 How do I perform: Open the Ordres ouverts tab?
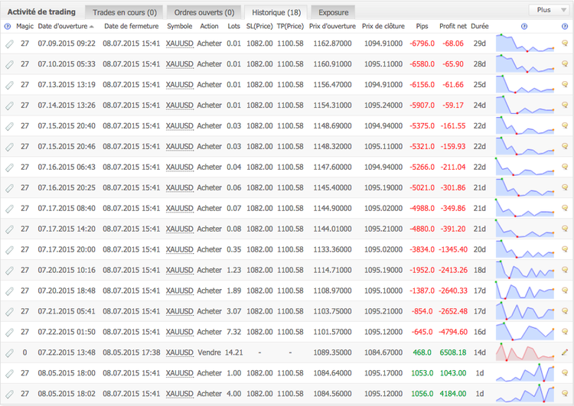pyautogui.click(x=203, y=12)
